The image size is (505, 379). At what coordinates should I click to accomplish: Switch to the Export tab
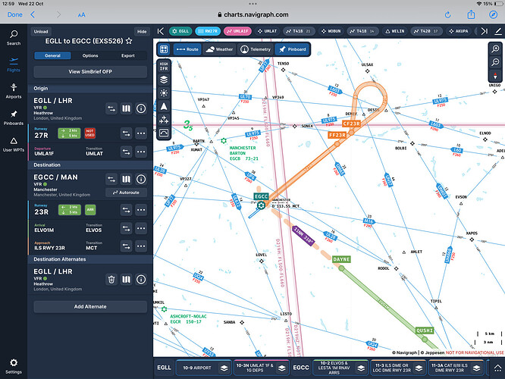click(x=128, y=55)
